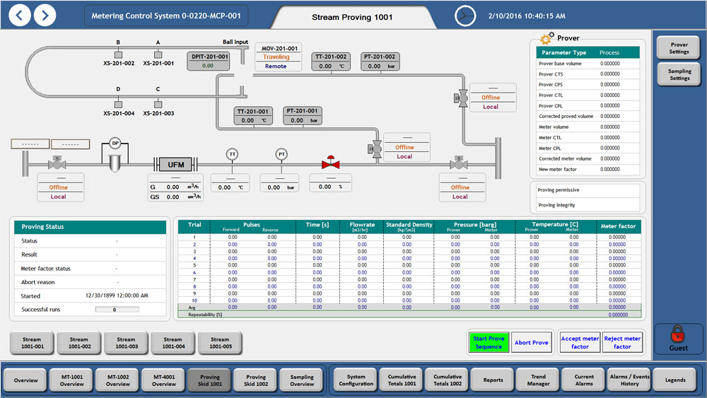Image resolution: width=707 pixels, height=398 pixels.
Task: Select detector switch XS-201-001 symbol
Action: coord(158,54)
